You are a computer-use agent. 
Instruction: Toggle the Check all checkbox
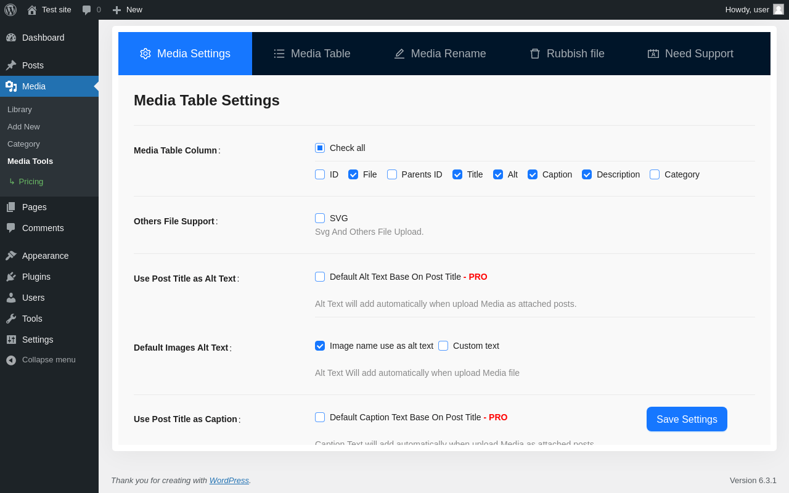(320, 148)
